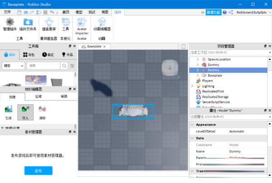Click the New file icon in the quick access bar
Viewport: 272px width, 183px height.
(x=19, y=12)
